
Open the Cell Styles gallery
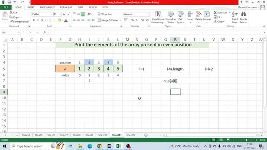coord(180,17)
